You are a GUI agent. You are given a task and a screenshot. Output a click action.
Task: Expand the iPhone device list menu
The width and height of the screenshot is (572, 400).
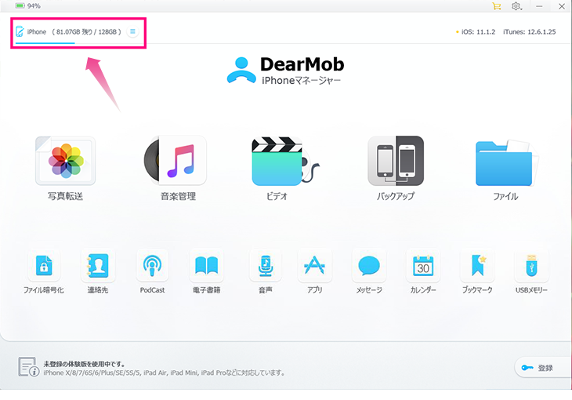(x=132, y=32)
